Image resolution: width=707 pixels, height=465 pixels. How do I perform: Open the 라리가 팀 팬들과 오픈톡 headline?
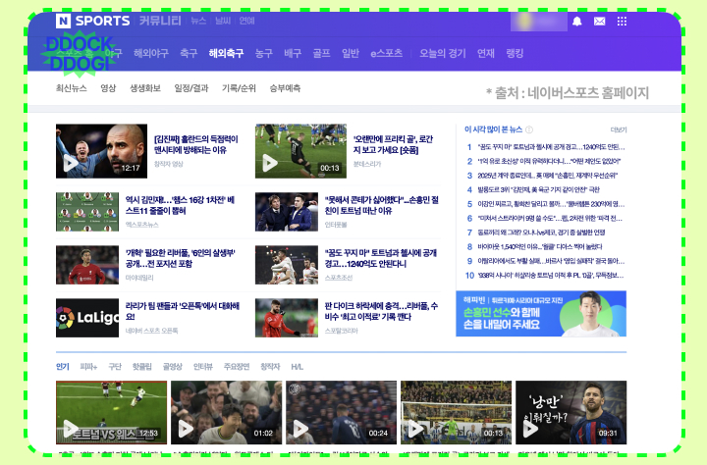coord(183,311)
